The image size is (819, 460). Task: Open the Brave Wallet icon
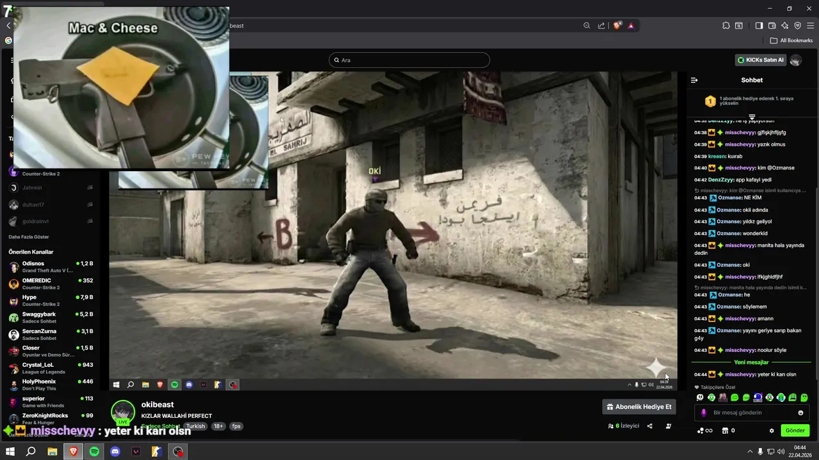click(772, 26)
